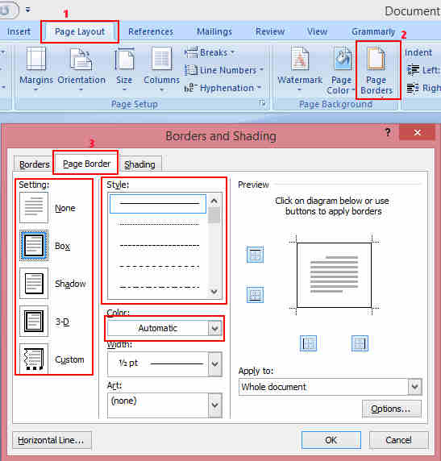Switch to the Page Layout ribbon tab

[80, 31]
